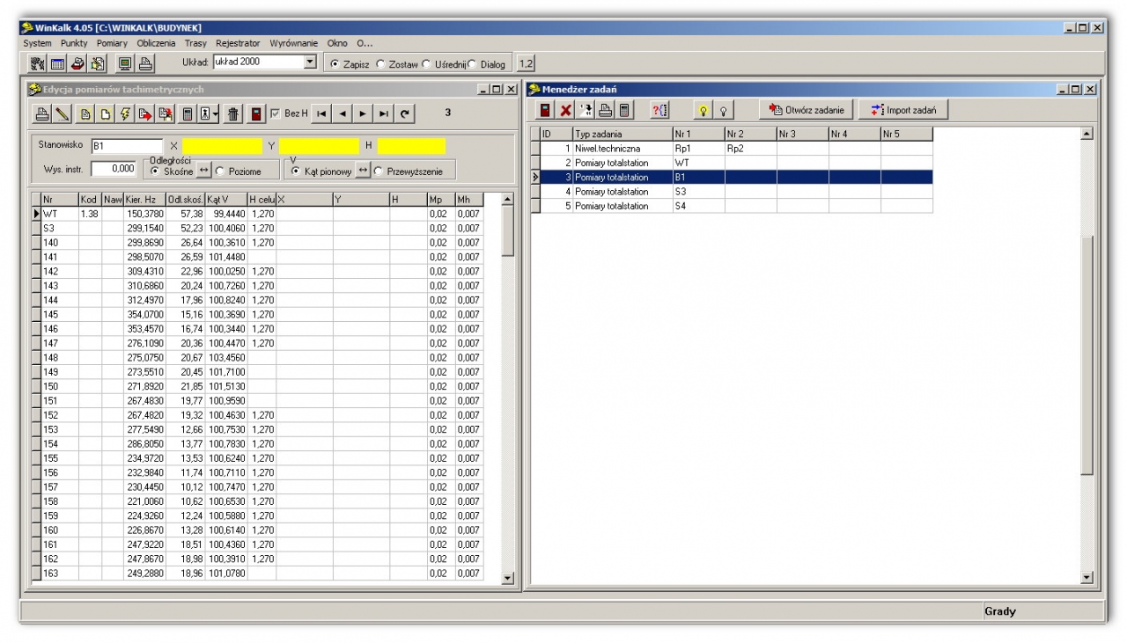Screen dimensions: 1127x643
Task: Click the red printer icon in main toolbar
Action: pyautogui.click(x=79, y=63)
